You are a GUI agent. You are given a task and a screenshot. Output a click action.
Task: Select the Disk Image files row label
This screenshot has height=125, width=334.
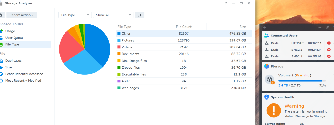pos(134,61)
